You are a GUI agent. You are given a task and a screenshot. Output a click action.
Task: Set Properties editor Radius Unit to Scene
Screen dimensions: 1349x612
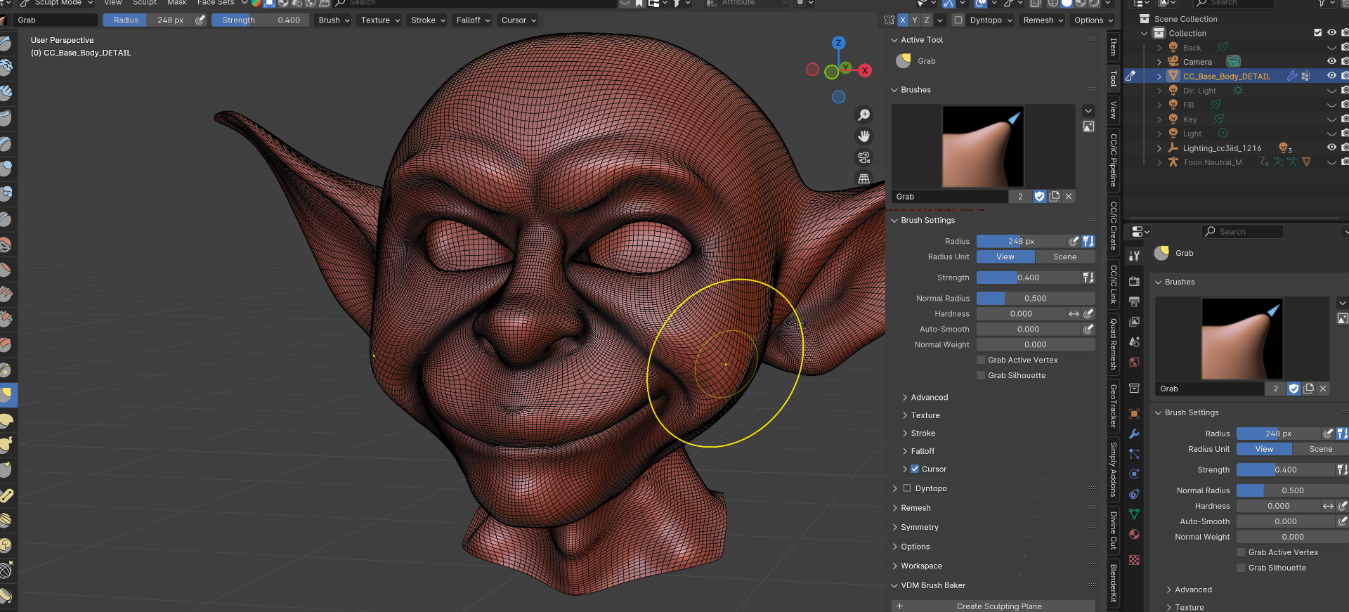pyautogui.click(x=1321, y=449)
